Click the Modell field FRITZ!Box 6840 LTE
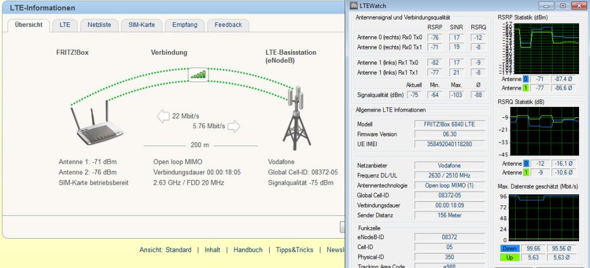The width and height of the screenshot is (590, 268). tap(449, 124)
